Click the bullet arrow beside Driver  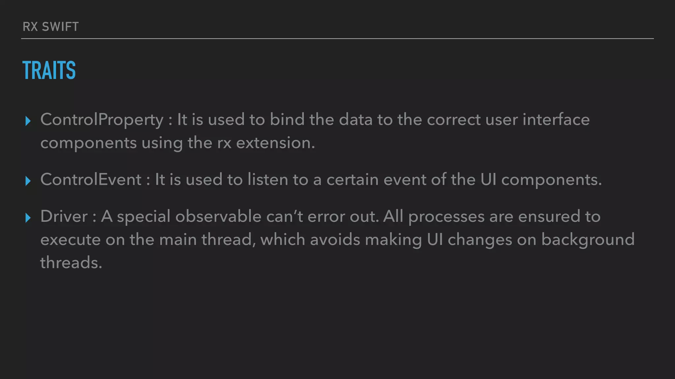pos(28,218)
